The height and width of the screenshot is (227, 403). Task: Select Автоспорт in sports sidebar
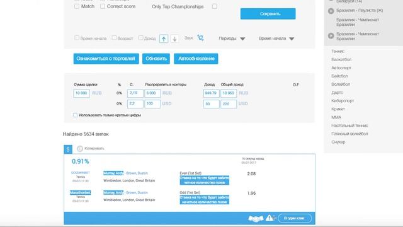point(341,67)
